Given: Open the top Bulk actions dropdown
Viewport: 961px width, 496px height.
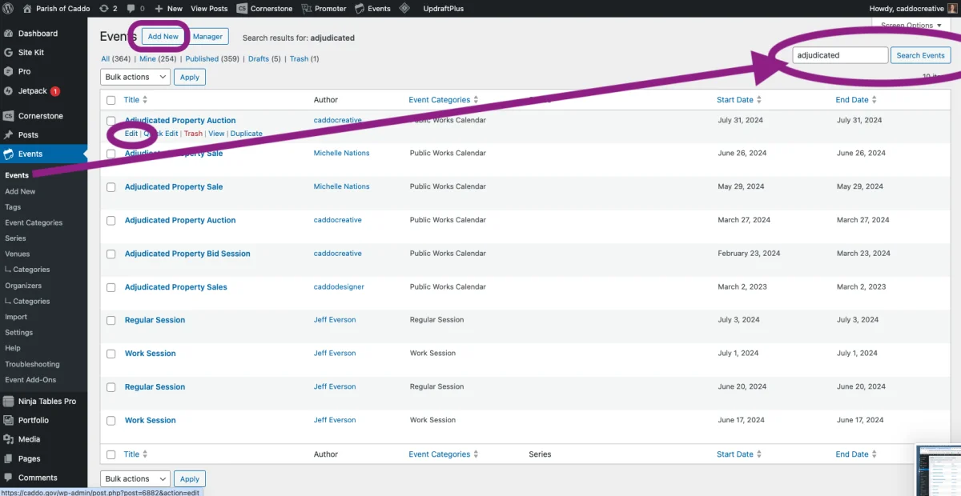Looking at the screenshot, I should coord(135,77).
